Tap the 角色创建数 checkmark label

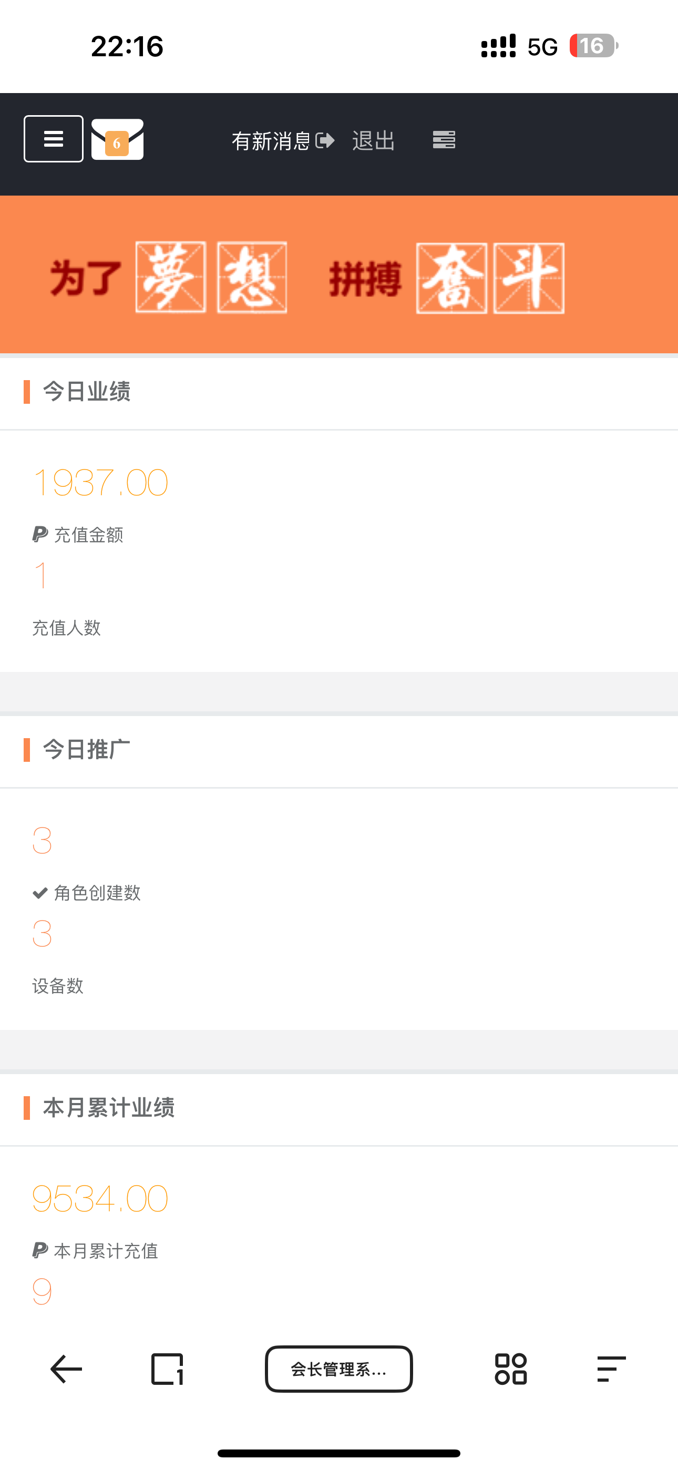(x=87, y=893)
